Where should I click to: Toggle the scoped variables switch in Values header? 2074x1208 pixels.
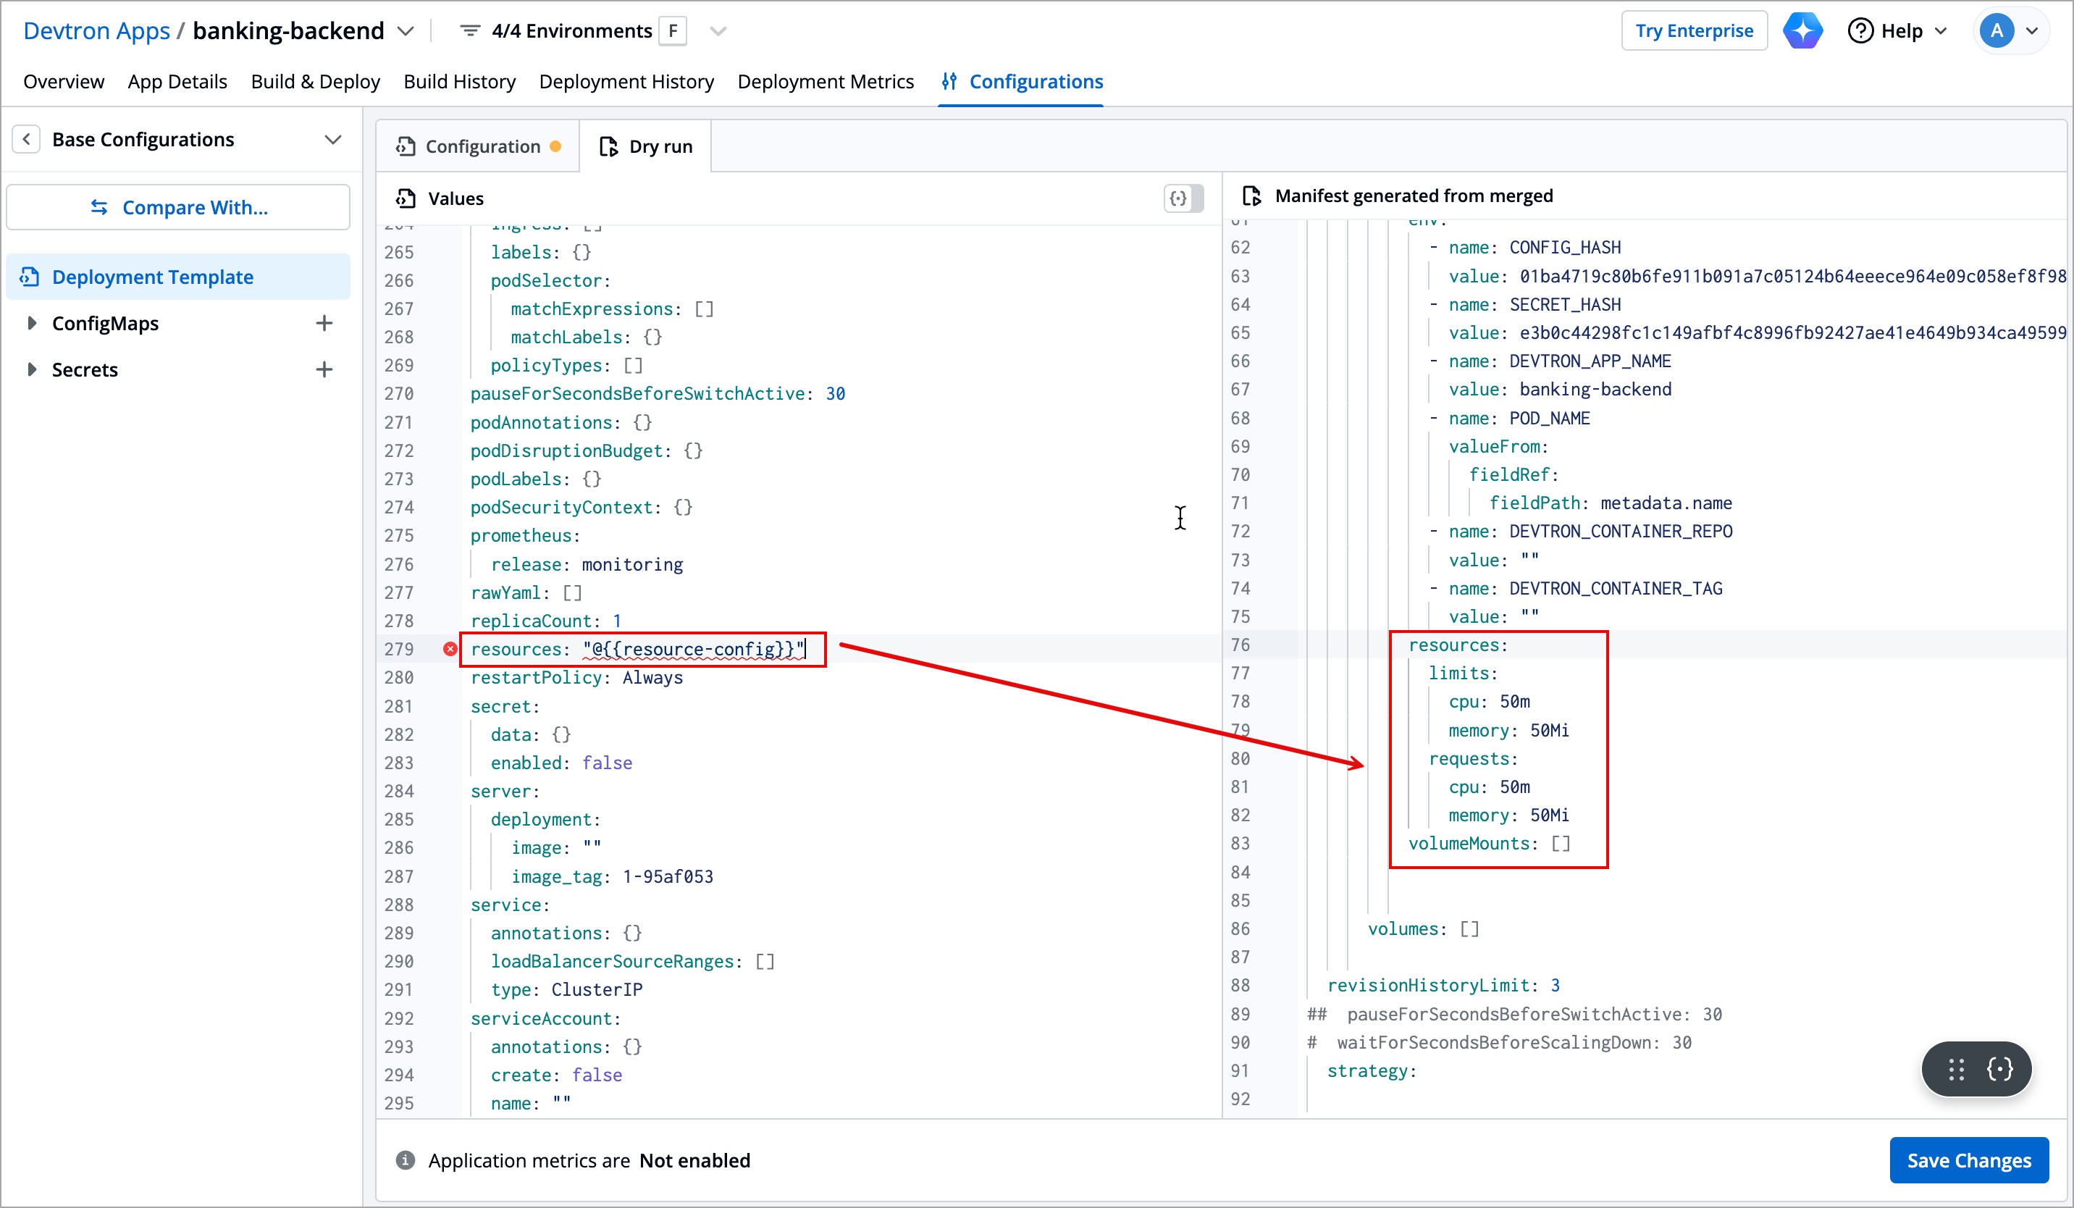(x=1183, y=198)
